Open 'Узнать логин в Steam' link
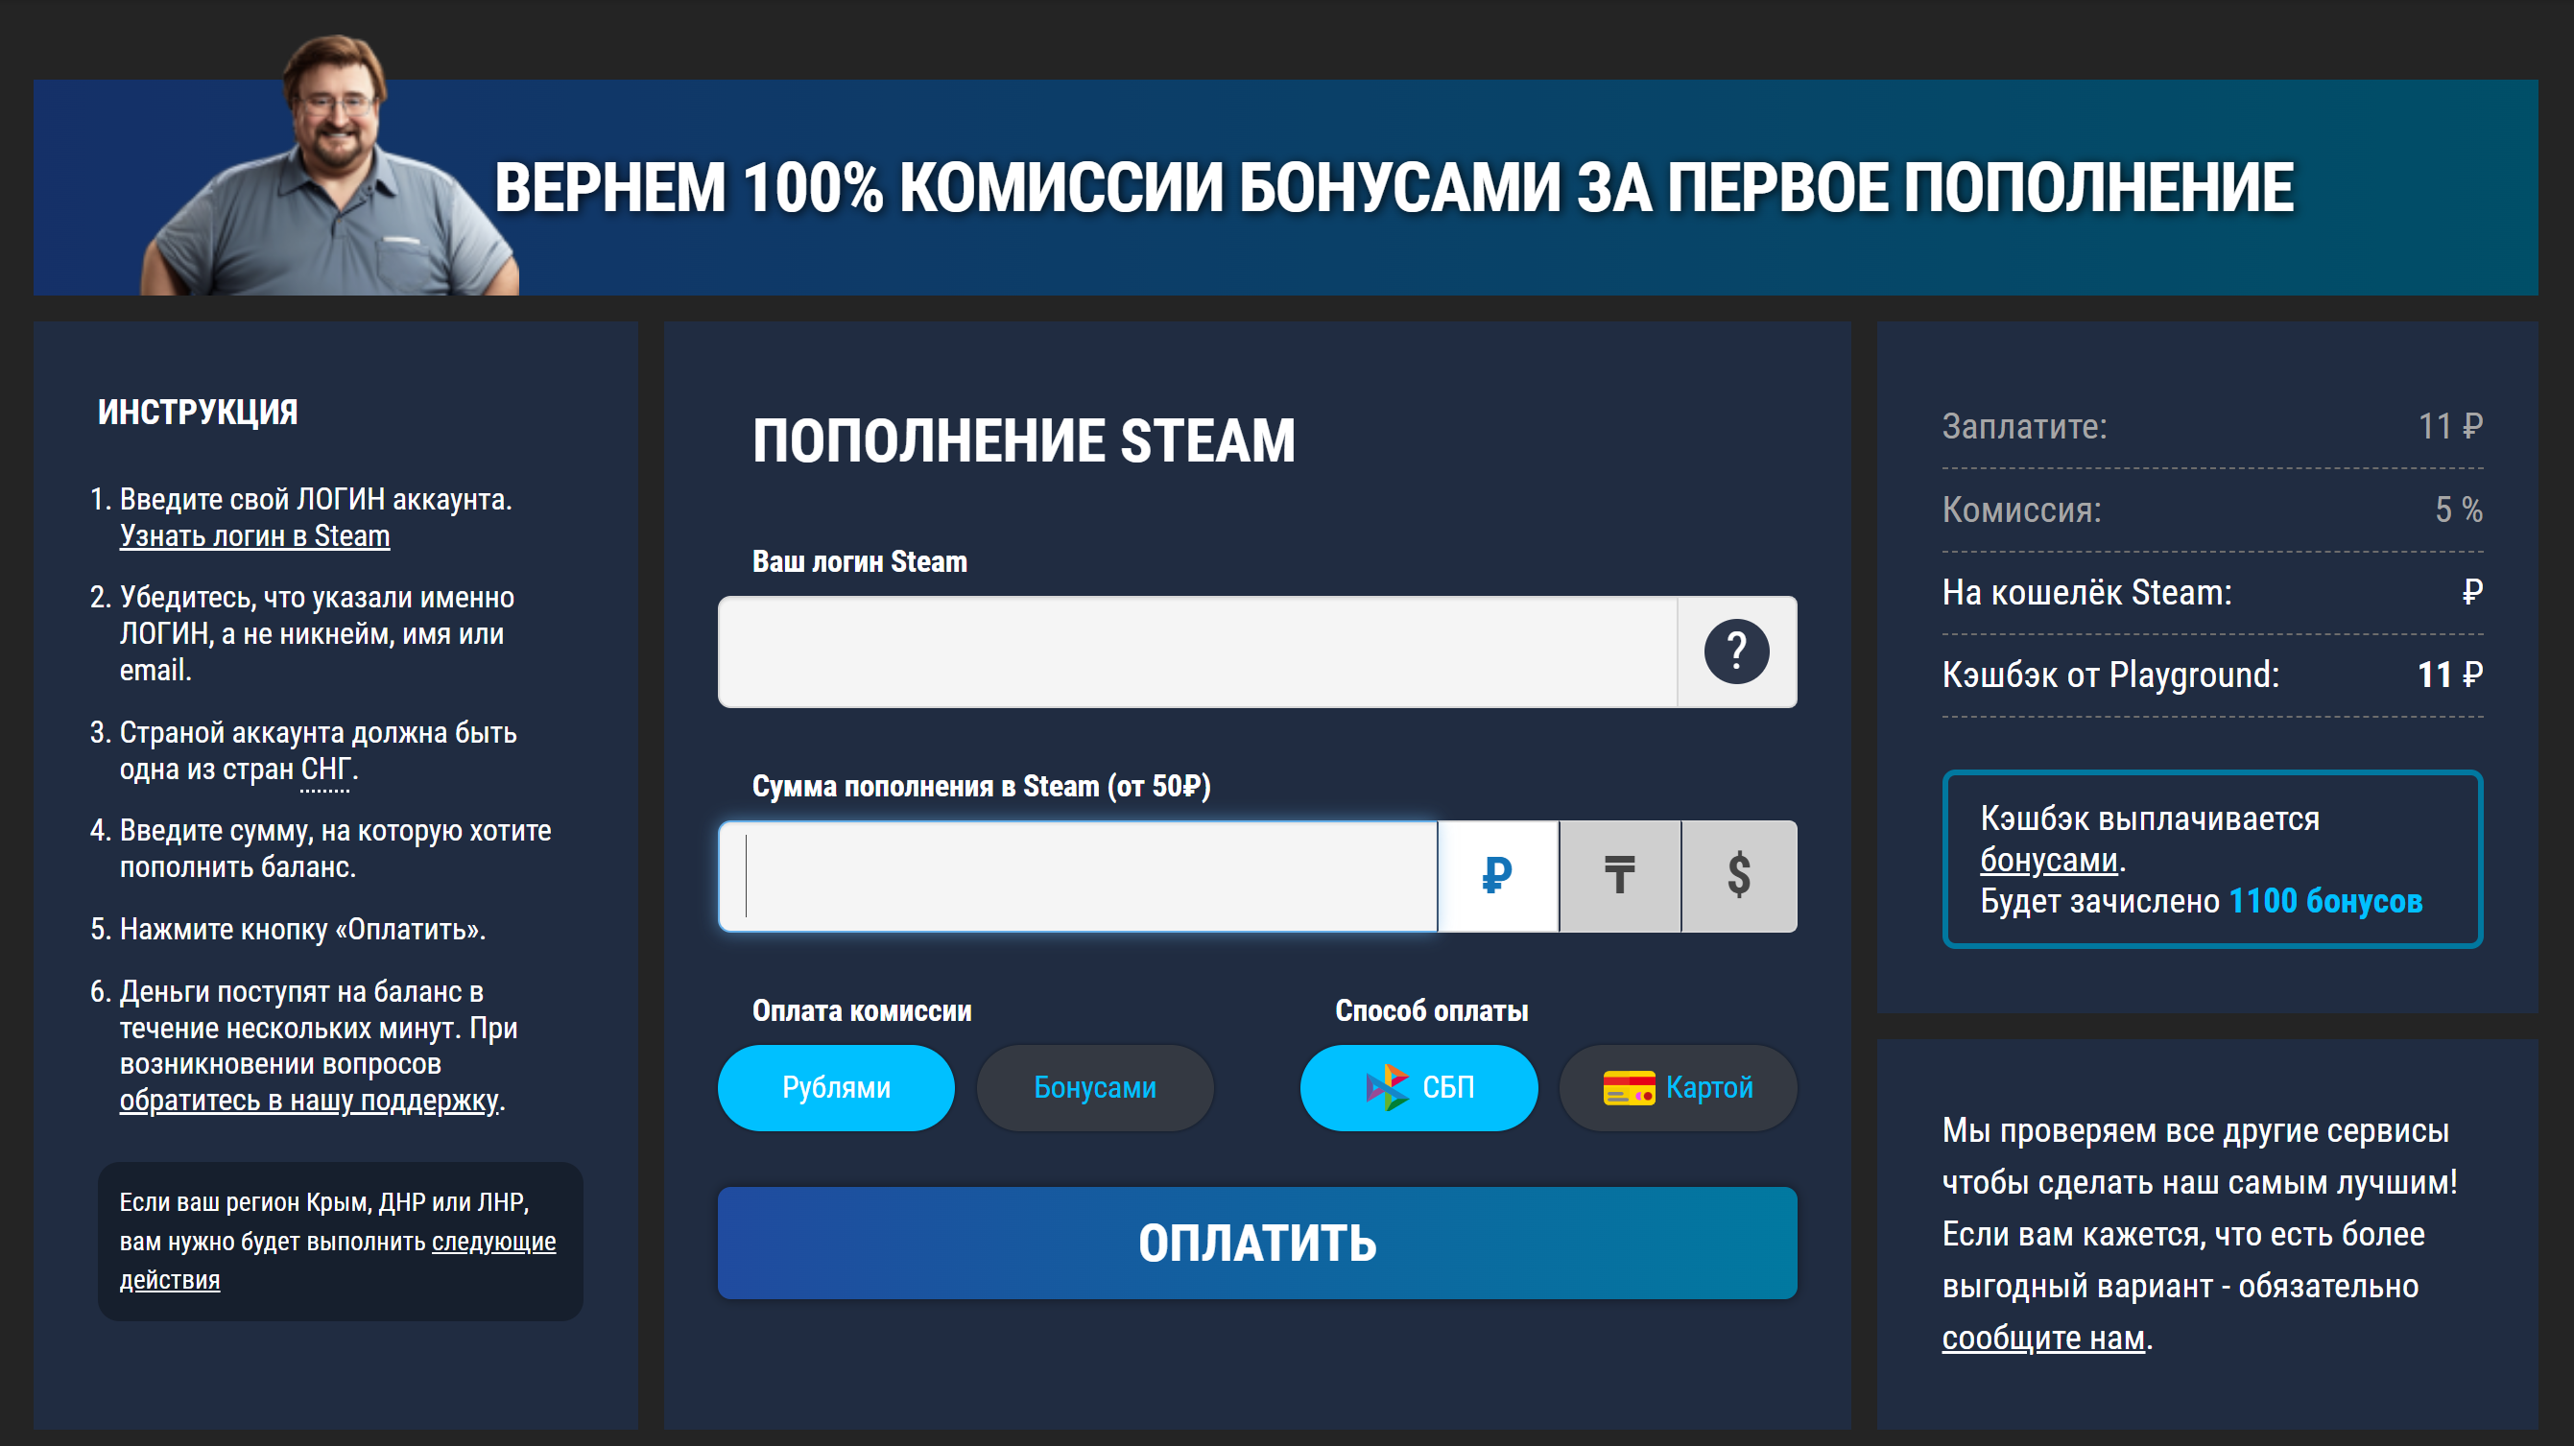The width and height of the screenshot is (2574, 1446). pos(253,535)
